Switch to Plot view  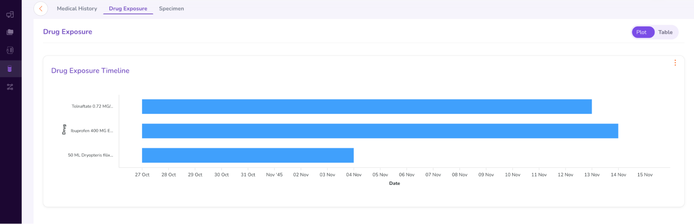point(641,32)
